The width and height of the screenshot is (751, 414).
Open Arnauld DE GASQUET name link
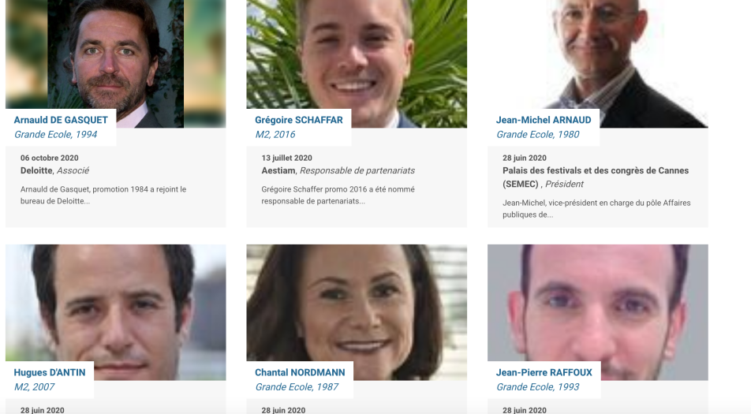(61, 120)
